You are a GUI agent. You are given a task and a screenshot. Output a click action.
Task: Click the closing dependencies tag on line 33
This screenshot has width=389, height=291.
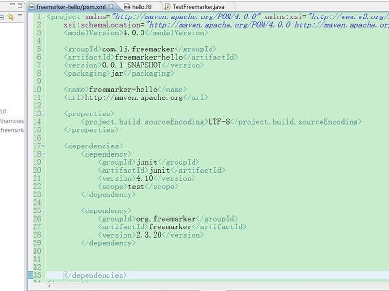click(x=95, y=275)
